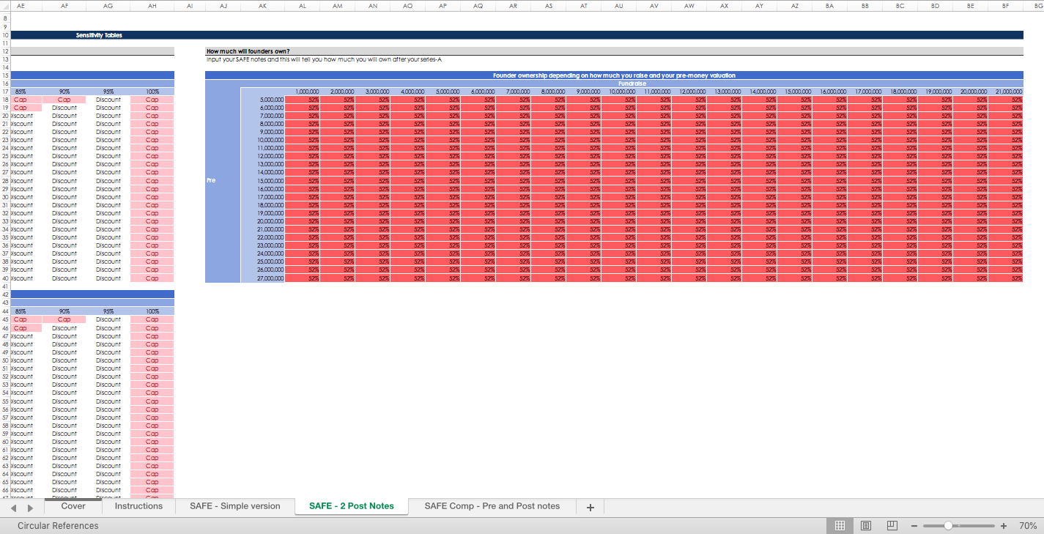This screenshot has width=1044, height=534.
Task: Select column AH header
Action: tap(152, 5)
